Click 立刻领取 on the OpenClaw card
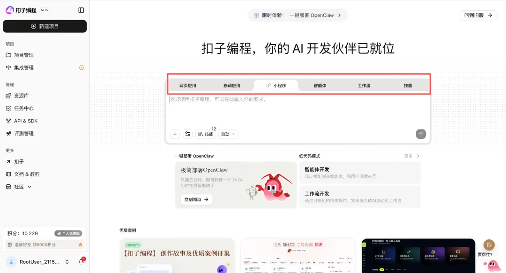The image size is (506, 273). (196, 200)
